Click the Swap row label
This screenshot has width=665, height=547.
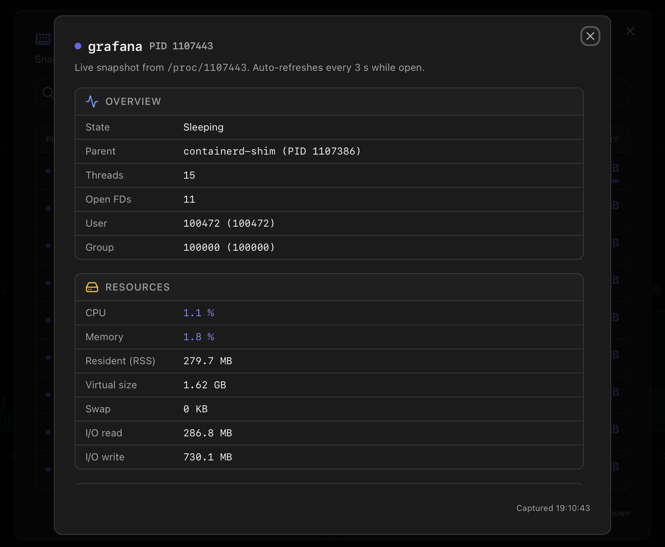[x=98, y=409]
